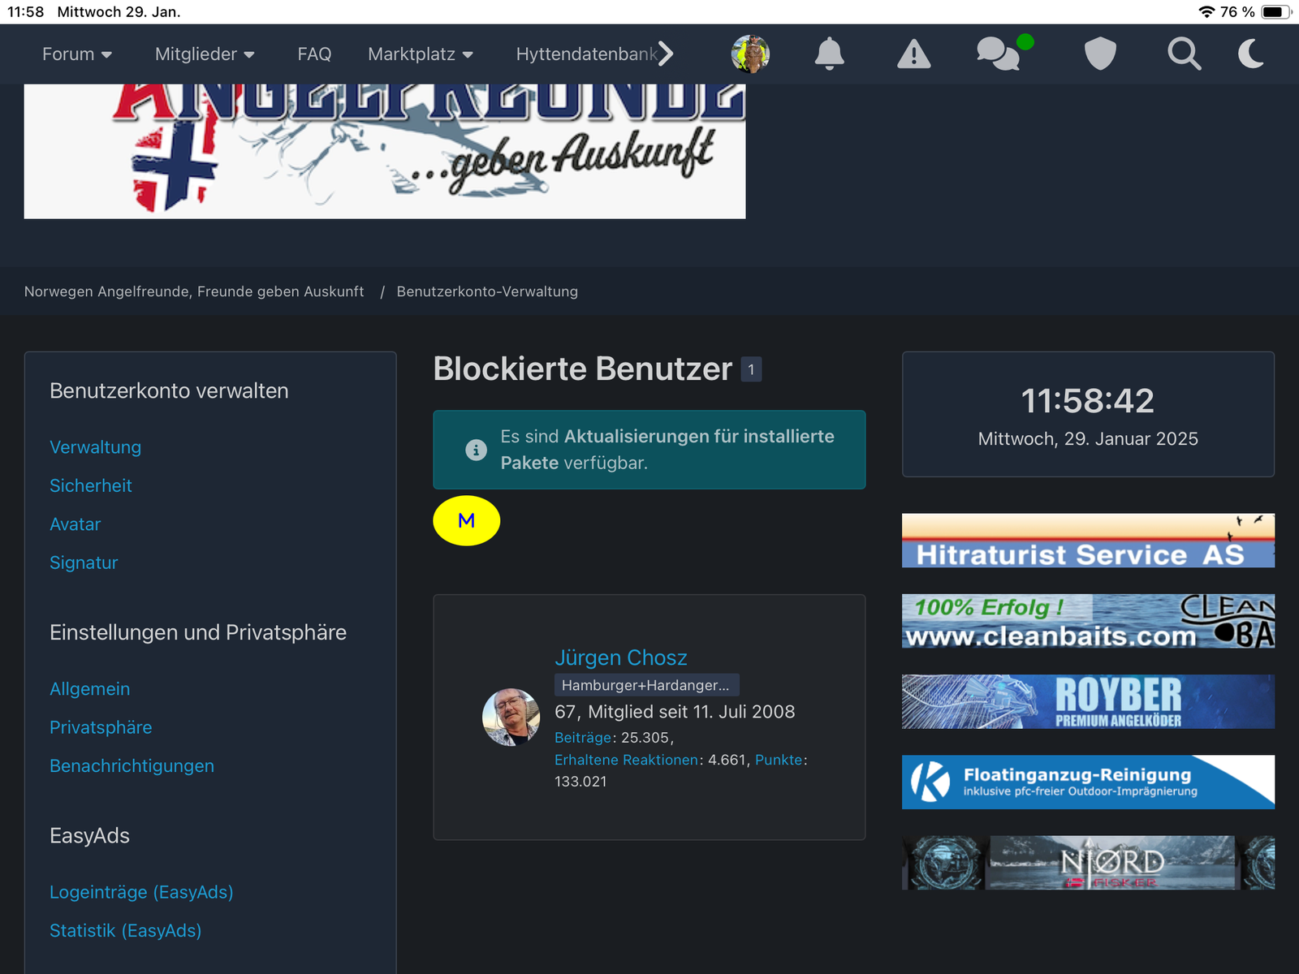Click the warning triangle moderation icon
Viewport: 1299px width, 974px height.
pyautogui.click(x=913, y=54)
